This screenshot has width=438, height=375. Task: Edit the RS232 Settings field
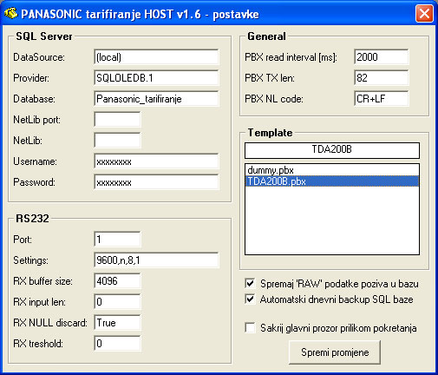[x=156, y=260]
